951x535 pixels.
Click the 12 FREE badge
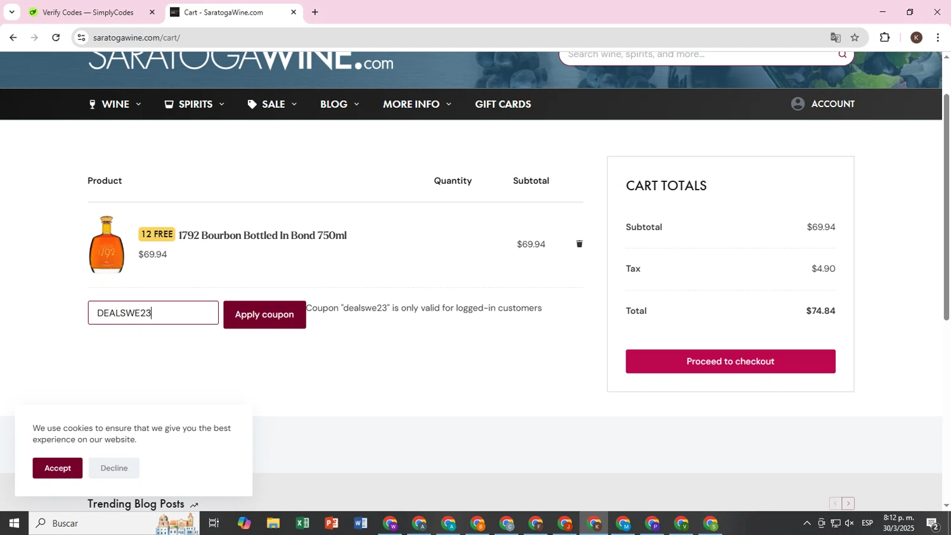pyautogui.click(x=157, y=235)
